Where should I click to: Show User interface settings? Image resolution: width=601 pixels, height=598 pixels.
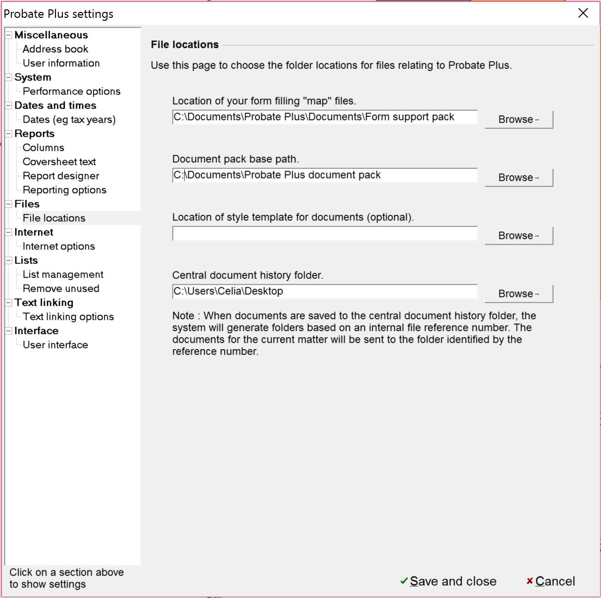point(55,345)
